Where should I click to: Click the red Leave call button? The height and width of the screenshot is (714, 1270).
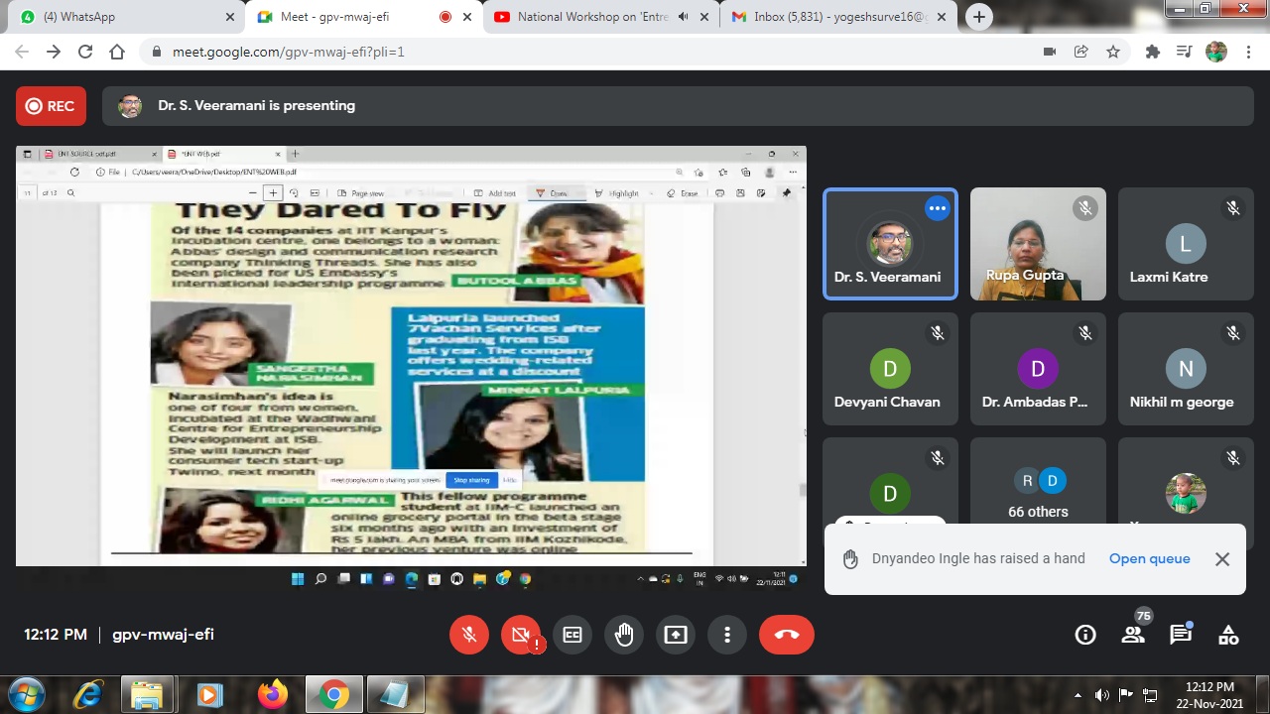[x=786, y=635]
